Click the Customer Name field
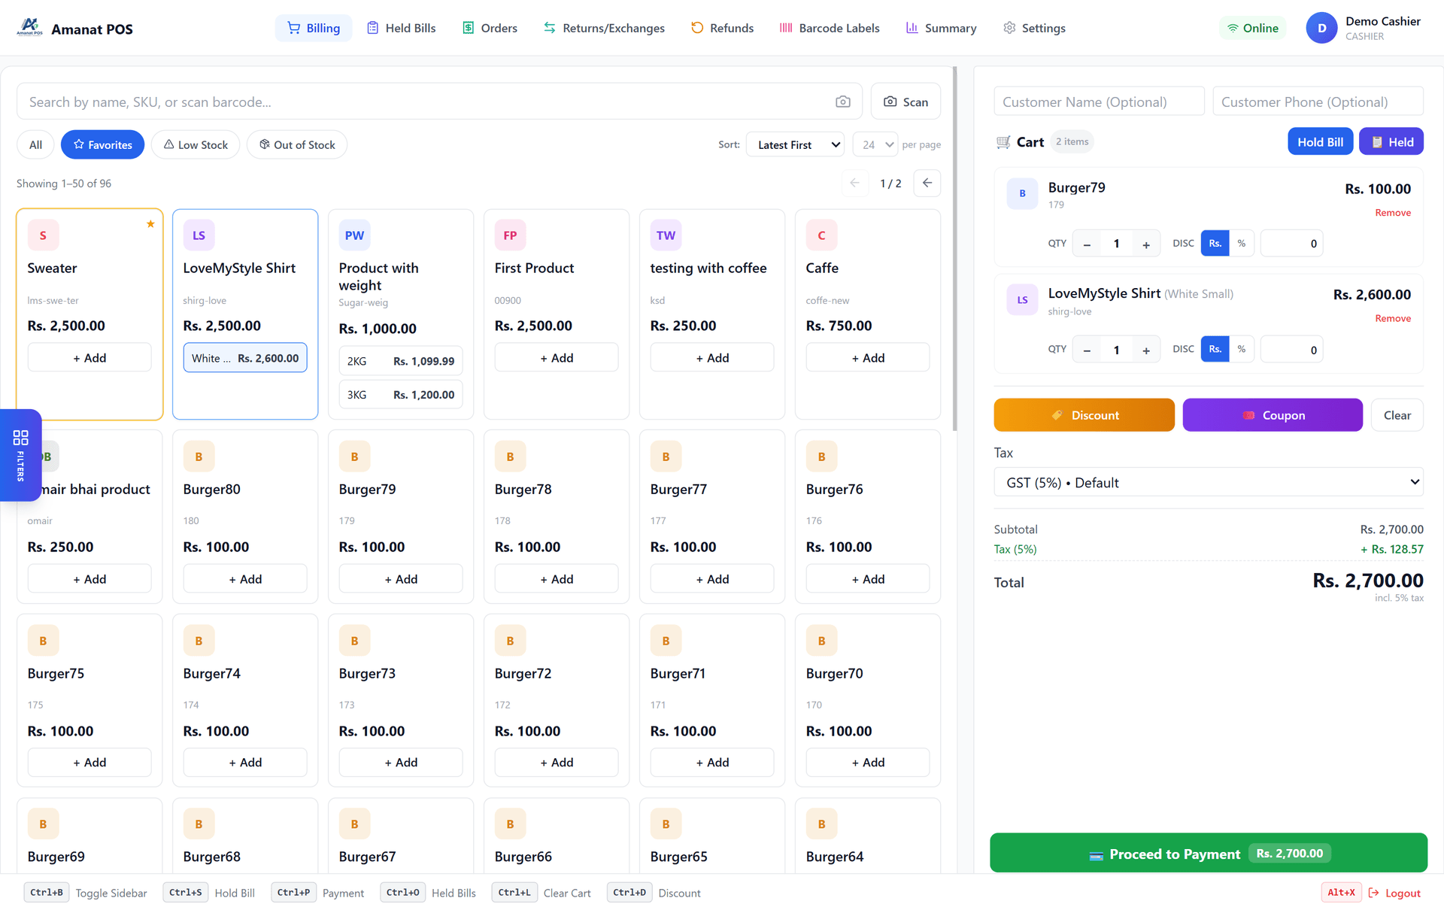The image size is (1444, 910). tap(1099, 102)
